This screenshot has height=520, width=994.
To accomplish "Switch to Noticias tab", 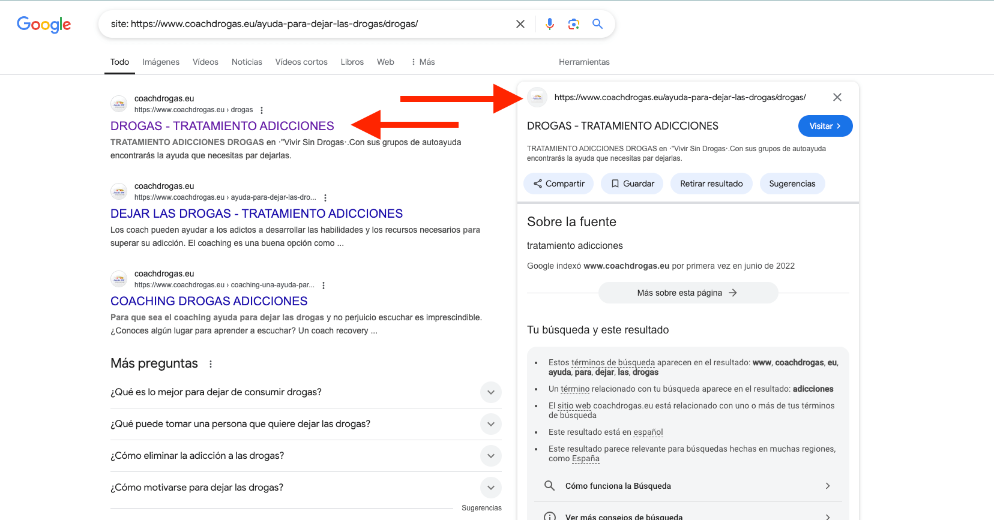I will pos(247,62).
